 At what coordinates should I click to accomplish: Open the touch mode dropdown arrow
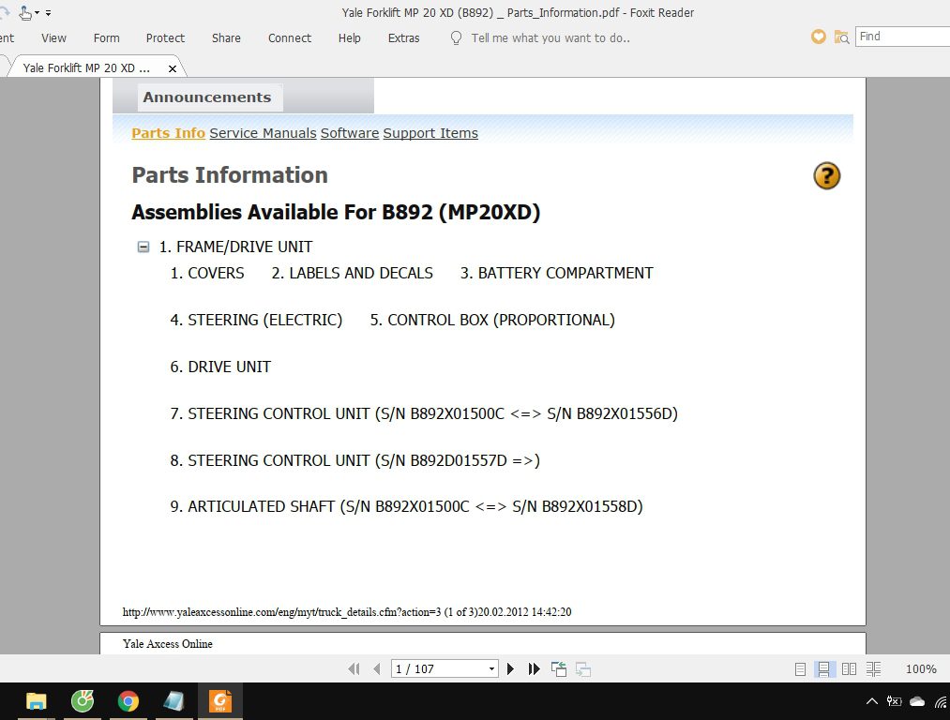tap(37, 13)
